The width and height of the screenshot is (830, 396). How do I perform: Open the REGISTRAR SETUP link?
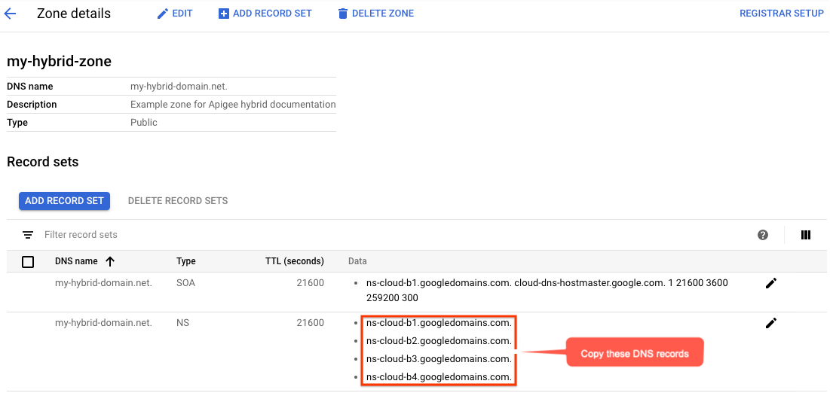pyautogui.click(x=781, y=14)
